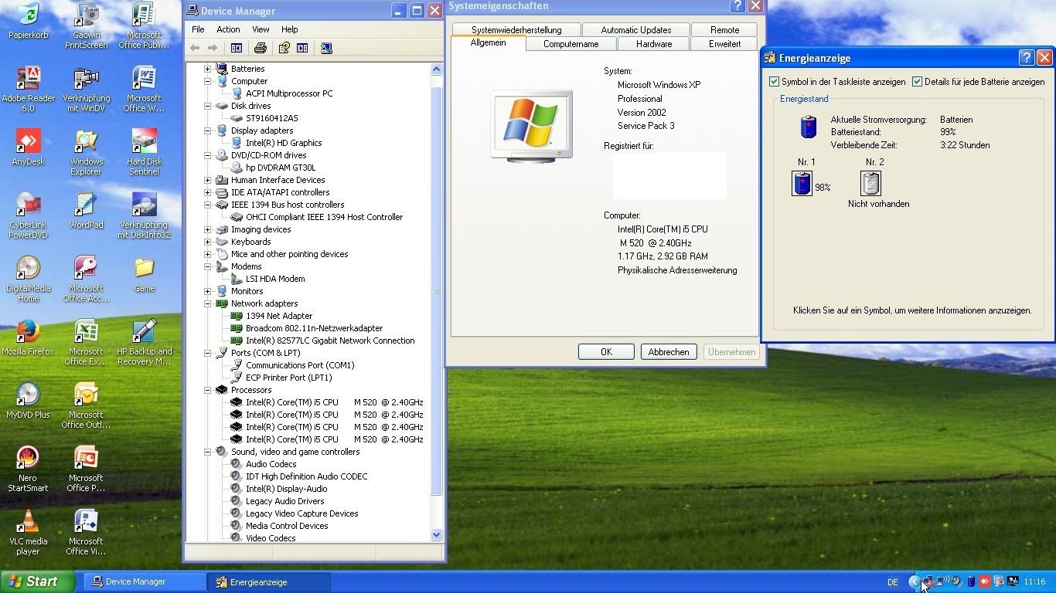Click Device Manager scrollbar up arrow
The image size is (1056, 593).
tap(436, 69)
